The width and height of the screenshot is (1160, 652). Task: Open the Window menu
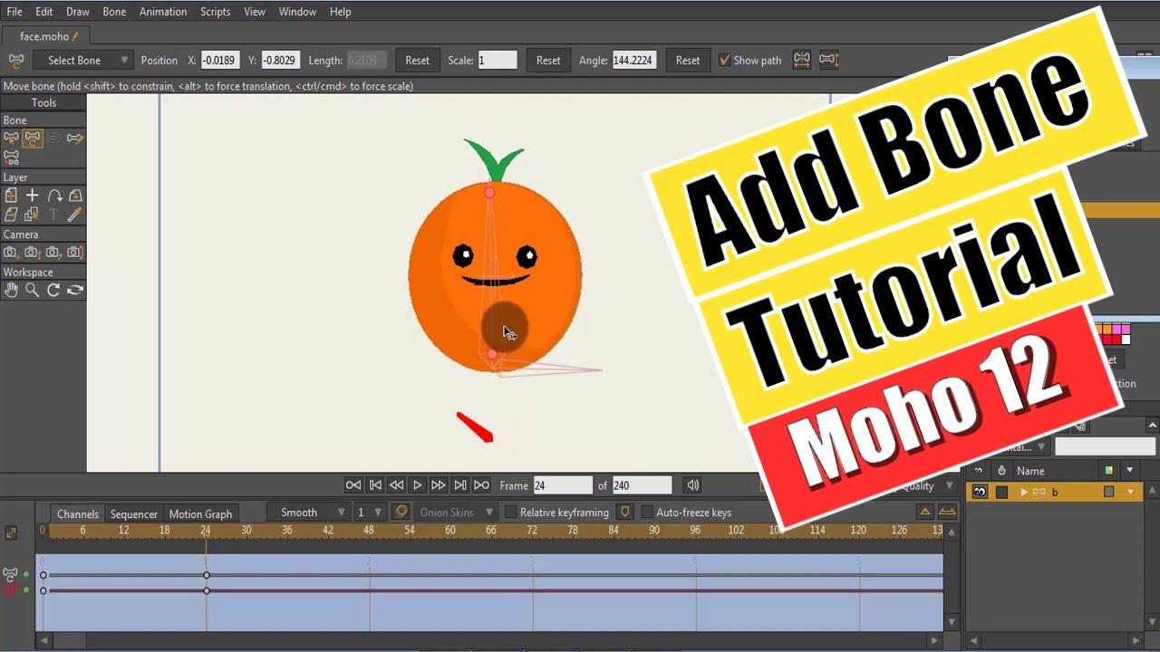pos(297,12)
